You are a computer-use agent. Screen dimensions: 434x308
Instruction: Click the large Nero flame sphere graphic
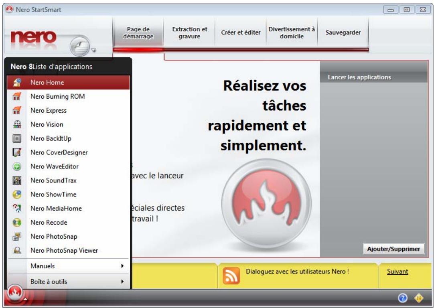click(266, 204)
